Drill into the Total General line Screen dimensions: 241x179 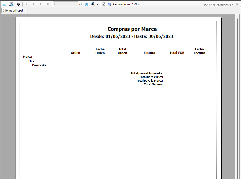tap(153, 84)
